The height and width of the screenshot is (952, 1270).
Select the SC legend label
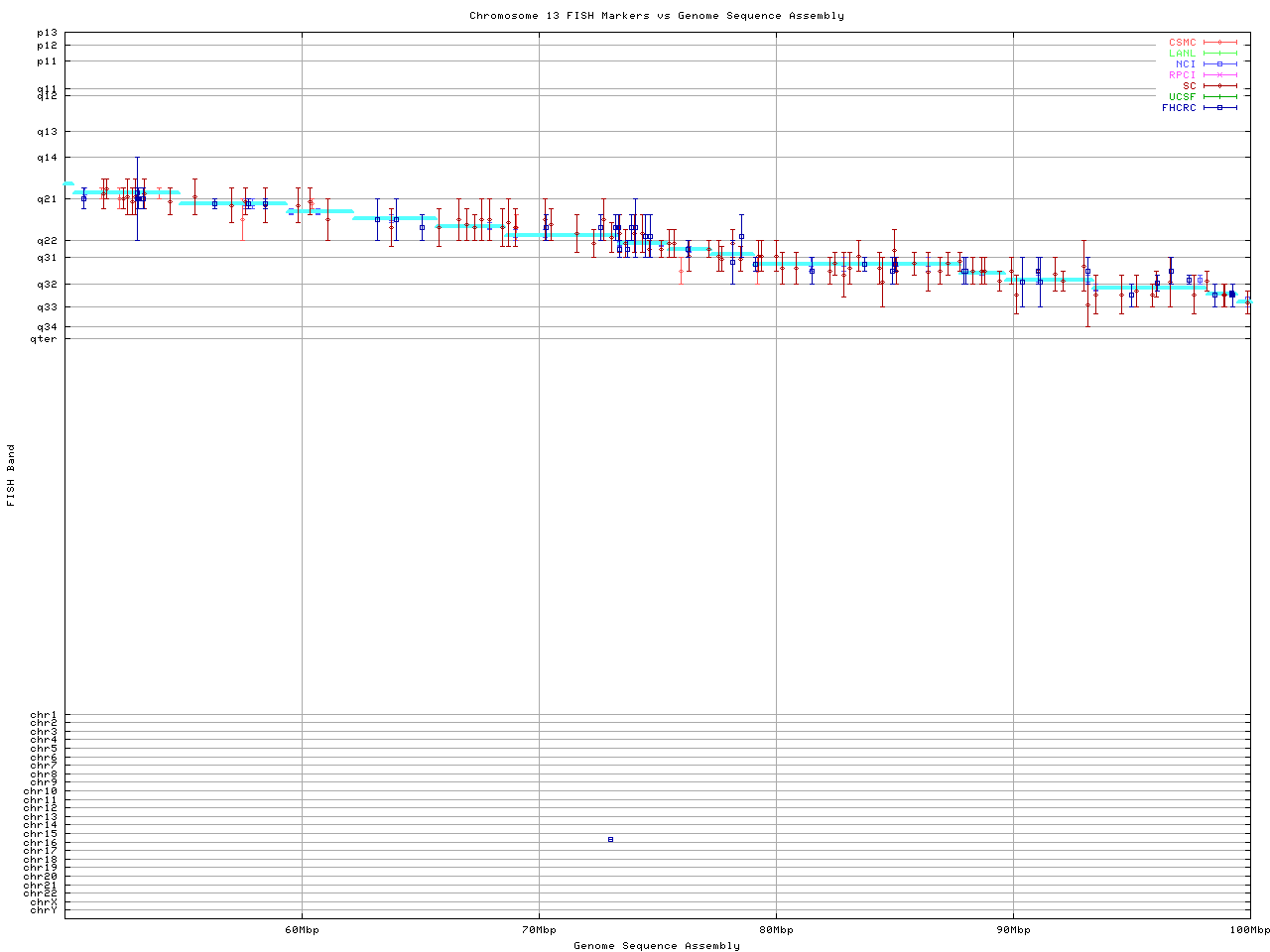pyautogui.click(x=1189, y=85)
